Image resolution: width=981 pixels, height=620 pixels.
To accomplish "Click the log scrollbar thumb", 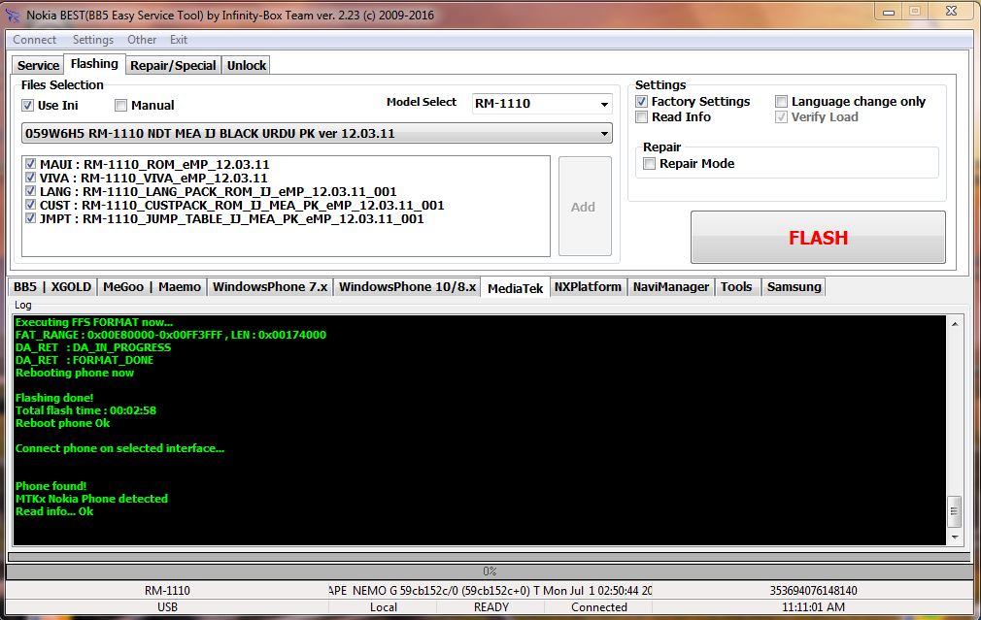I will 955,511.
